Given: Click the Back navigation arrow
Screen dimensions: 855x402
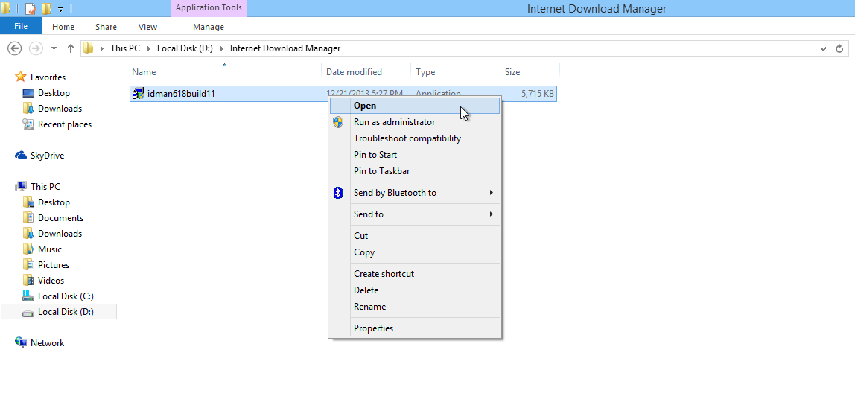Looking at the screenshot, I should [x=14, y=48].
